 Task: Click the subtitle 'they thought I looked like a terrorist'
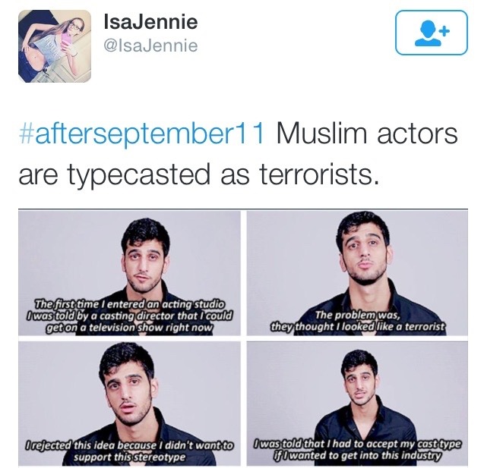coord(358,326)
